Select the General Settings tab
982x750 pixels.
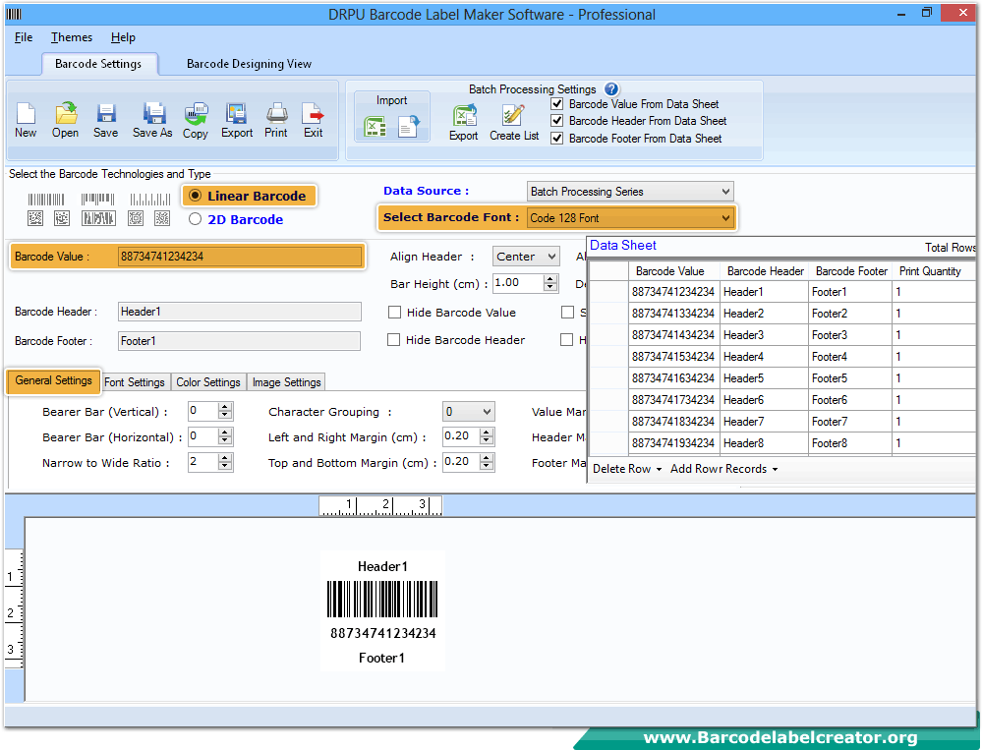coord(54,380)
